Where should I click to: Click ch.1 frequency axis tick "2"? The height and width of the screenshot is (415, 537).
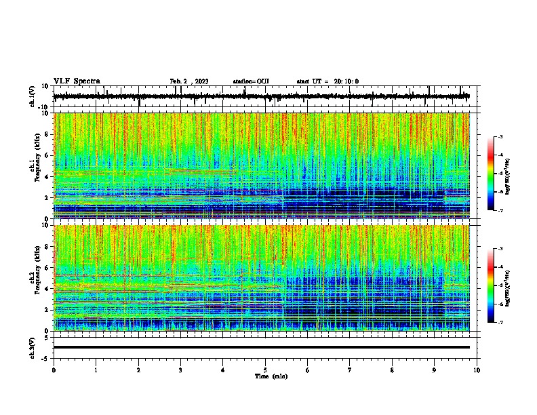(47, 197)
